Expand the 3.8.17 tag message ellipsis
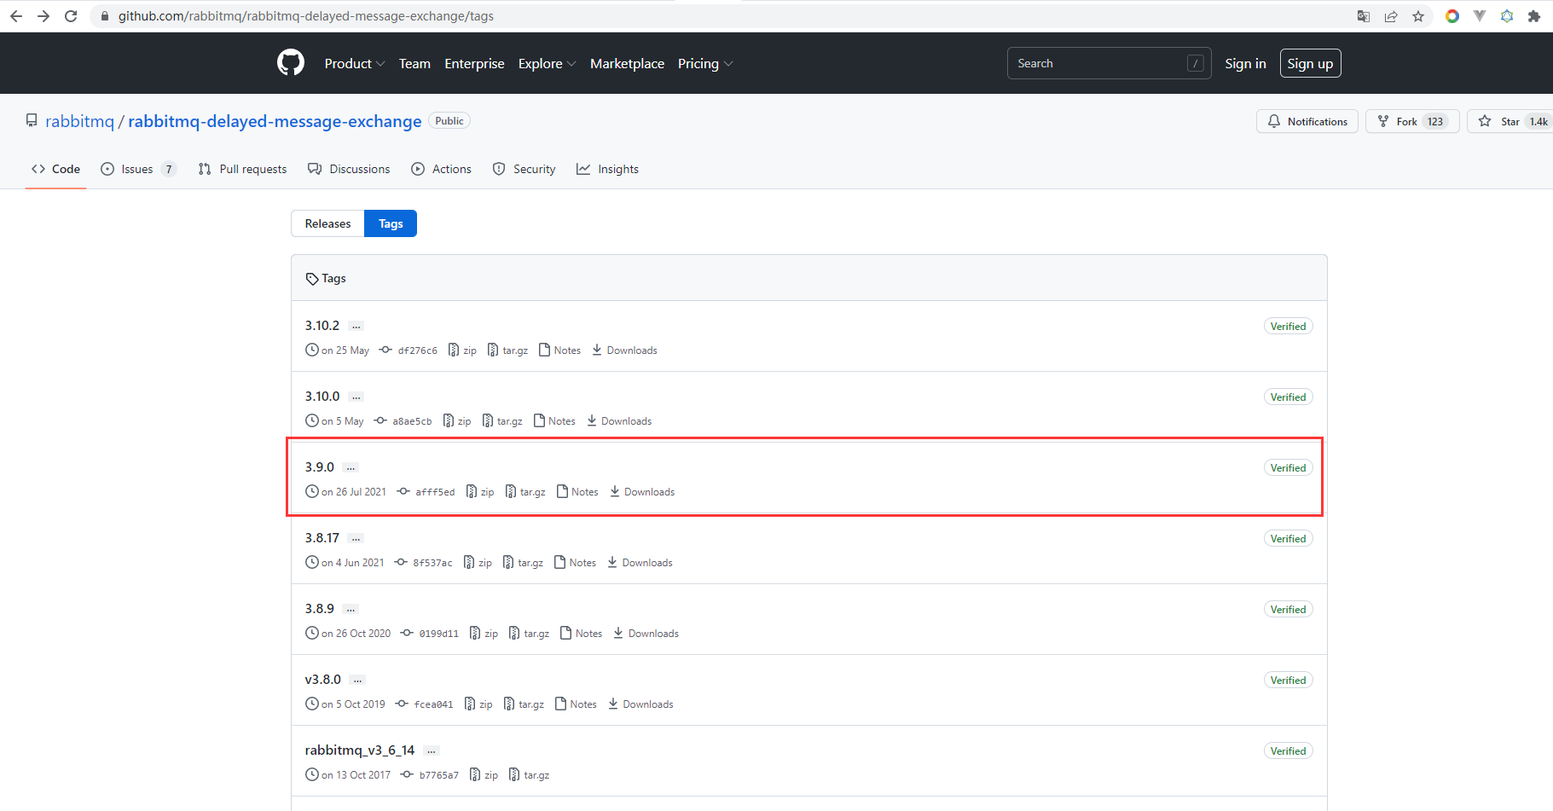The height and width of the screenshot is (811, 1553). click(356, 539)
